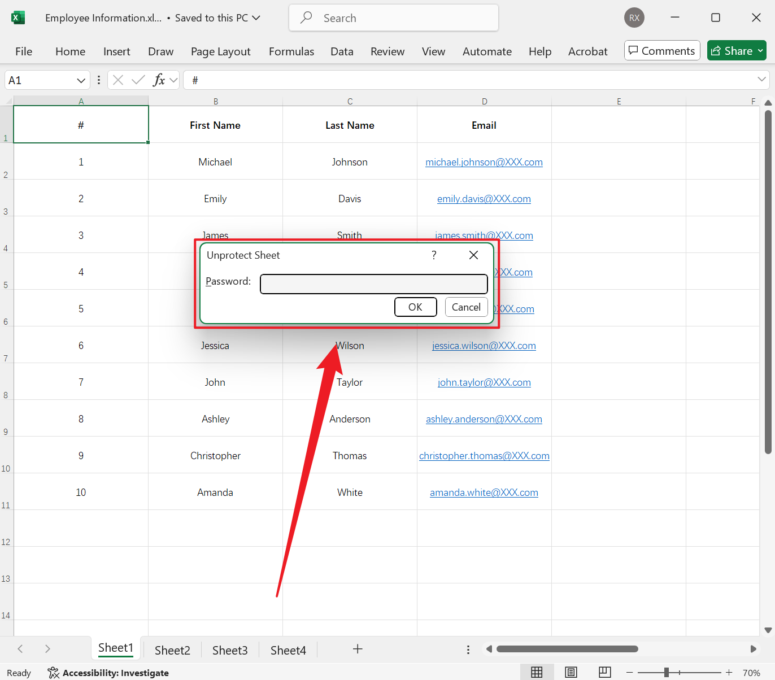Open the Saved to this PC dropdown

pyautogui.click(x=256, y=18)
